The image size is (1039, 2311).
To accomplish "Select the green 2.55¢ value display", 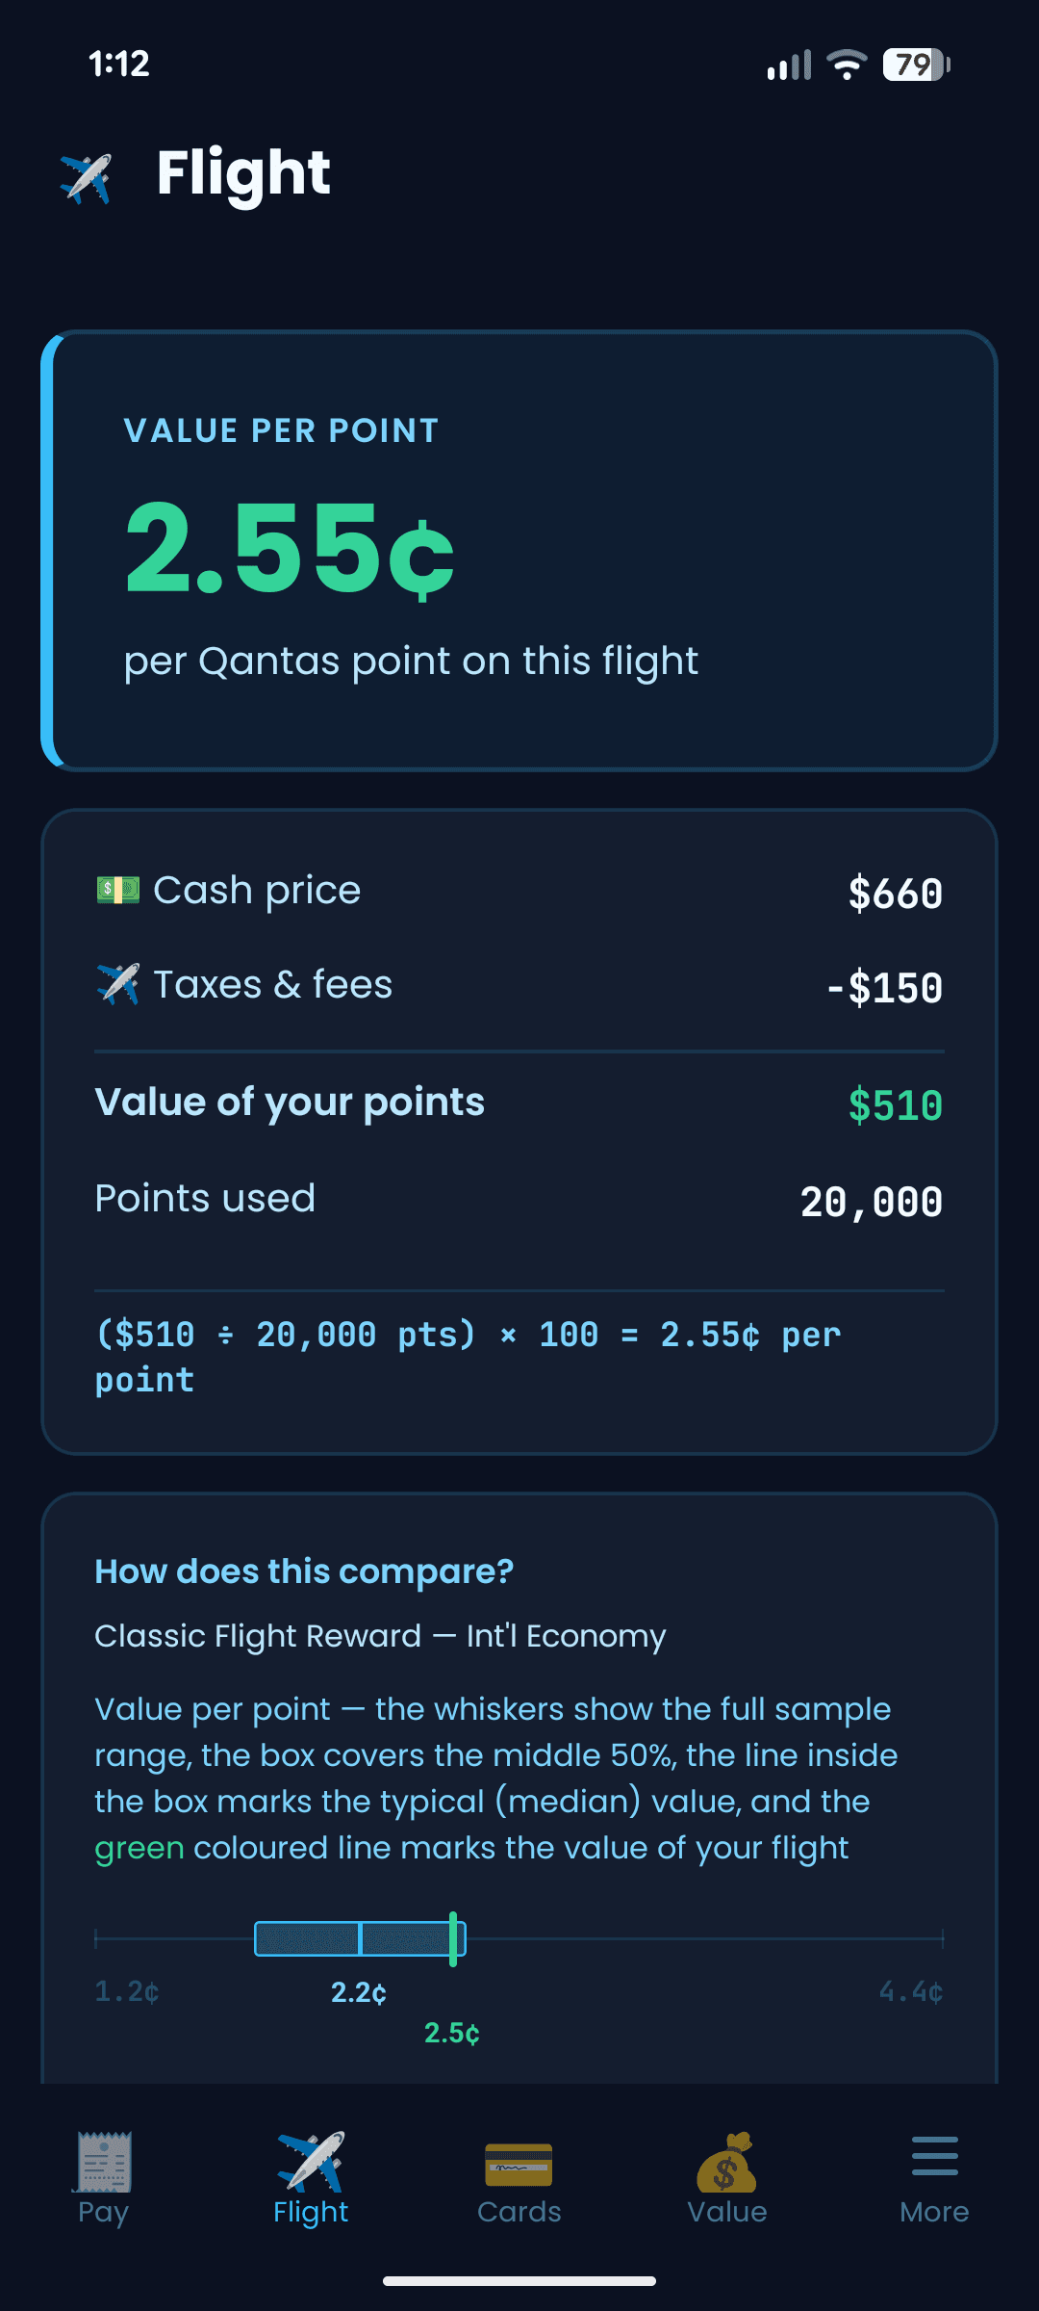I will tap(289, 556).
